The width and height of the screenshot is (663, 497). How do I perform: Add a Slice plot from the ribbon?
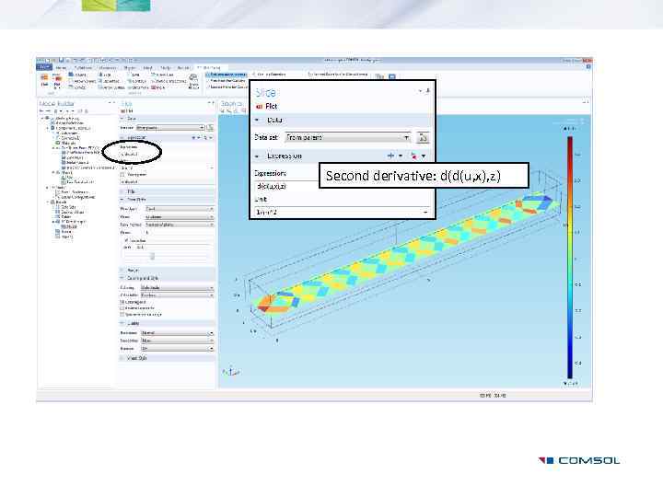pos(104,75)
